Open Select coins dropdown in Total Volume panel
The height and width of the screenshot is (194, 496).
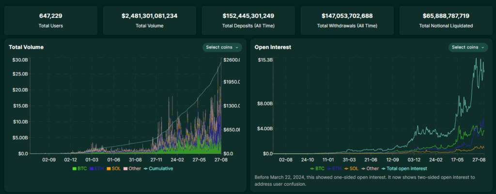(222, 47)
